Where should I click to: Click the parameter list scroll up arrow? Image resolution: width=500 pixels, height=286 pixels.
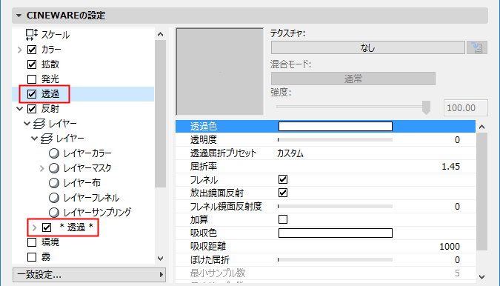[481, 127]
